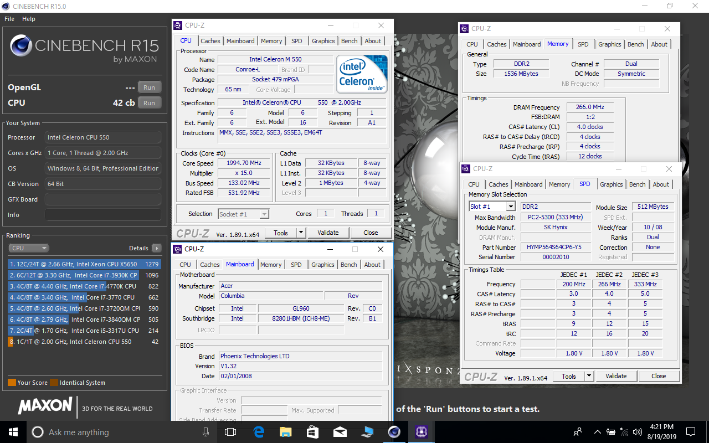The height and width of the screenshot is (443, 709).
Task: Open Microsoft Store from taskbar
Action: click(x=312, y=432)
